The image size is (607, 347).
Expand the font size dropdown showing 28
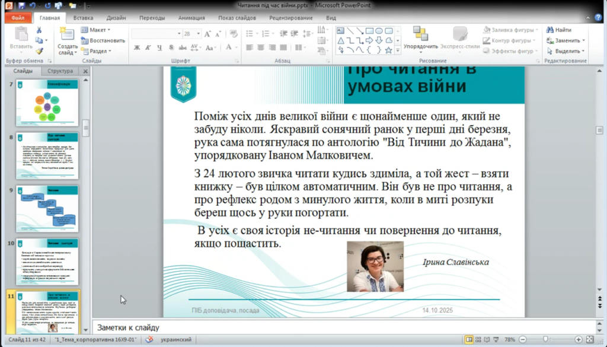(x=197, y=34)
